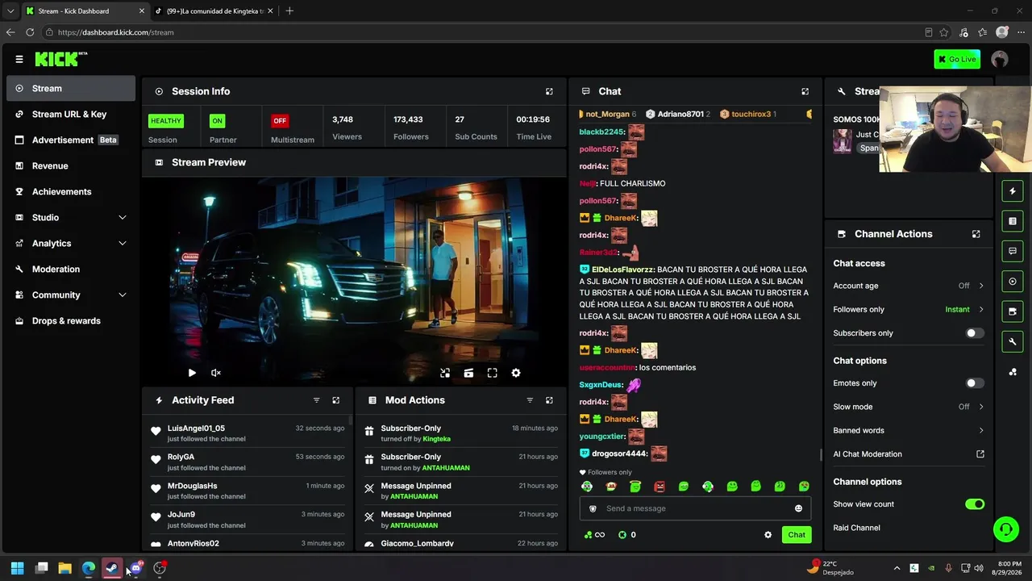
Task: Toggle Emotes only chat option
Action: (x=975, y=383)
